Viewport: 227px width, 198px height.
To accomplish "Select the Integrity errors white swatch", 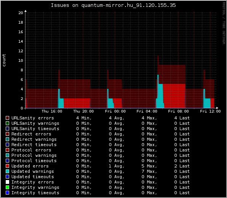I will 7,182.
